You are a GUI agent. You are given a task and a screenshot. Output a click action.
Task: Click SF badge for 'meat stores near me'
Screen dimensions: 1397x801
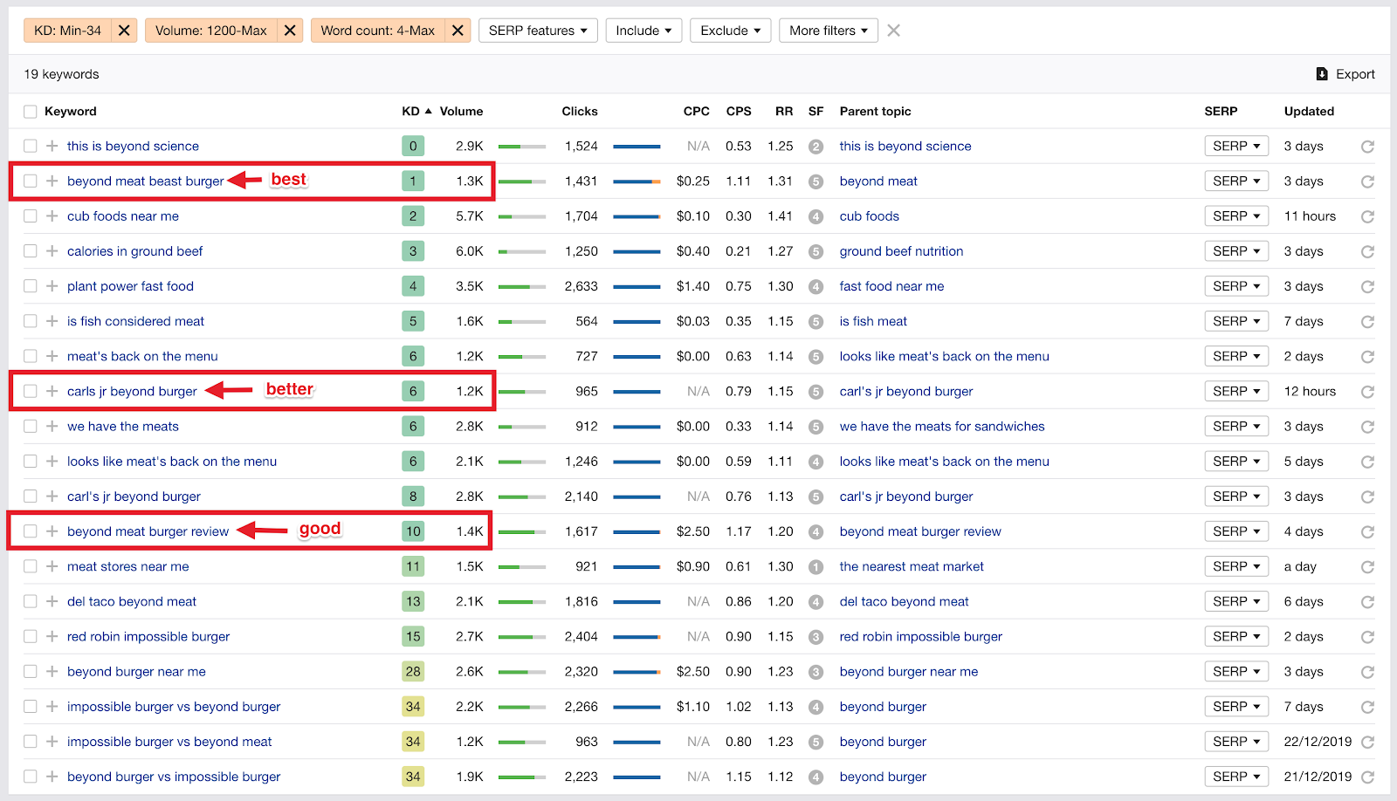click(815, 566)
